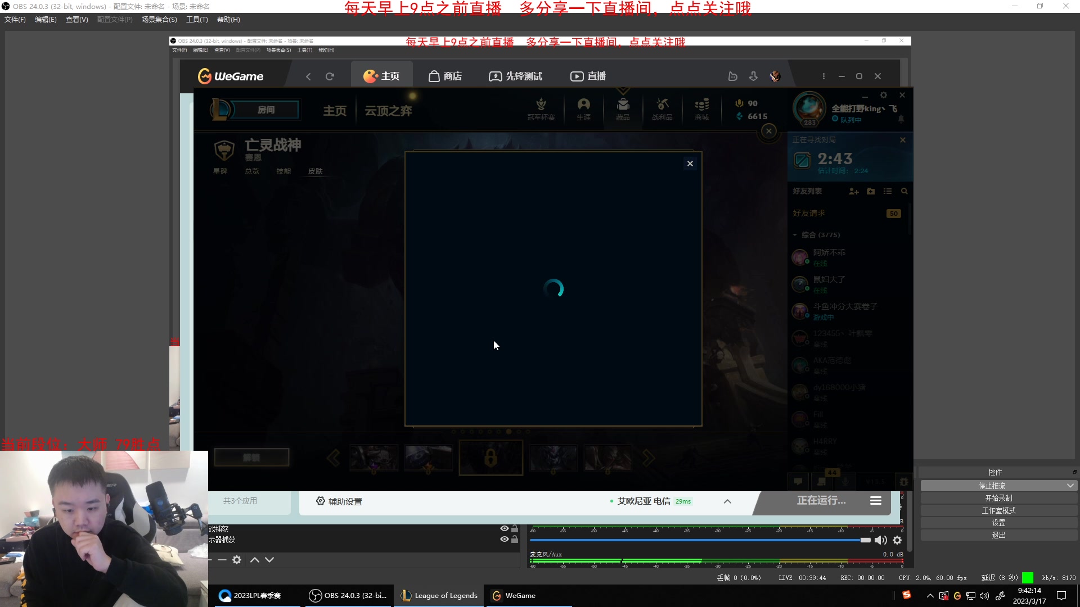
Task: Show previous skin with left arrow
Action: (x=334, y=458)
